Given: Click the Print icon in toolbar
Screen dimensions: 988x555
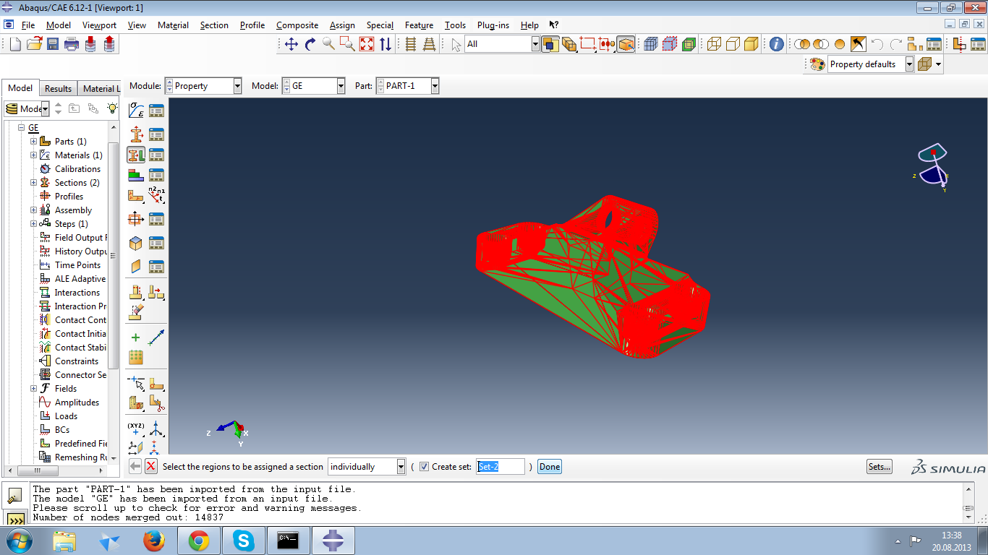Looking at the screenshot, I should [72, 44].
